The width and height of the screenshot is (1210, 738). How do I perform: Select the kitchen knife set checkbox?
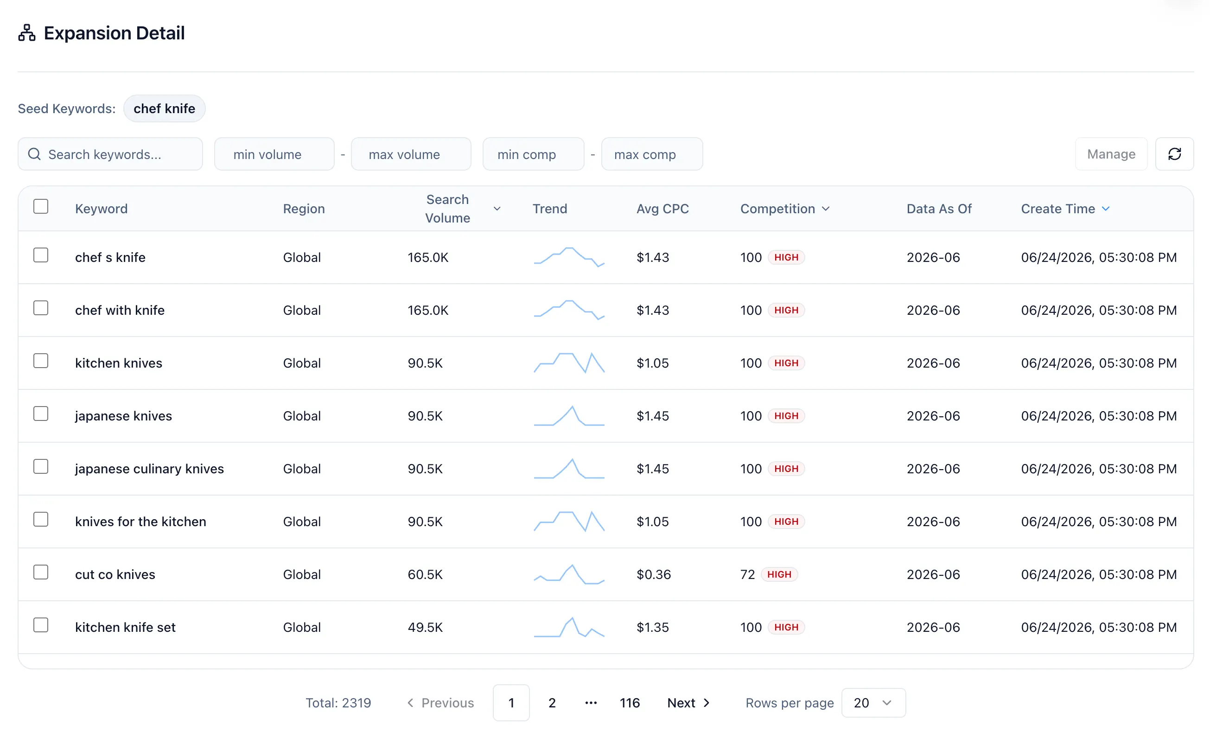coord(41,625)
